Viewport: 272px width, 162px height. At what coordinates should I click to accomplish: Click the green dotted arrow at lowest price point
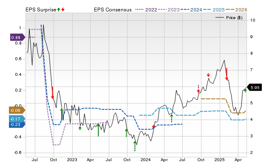click(135, 146)
